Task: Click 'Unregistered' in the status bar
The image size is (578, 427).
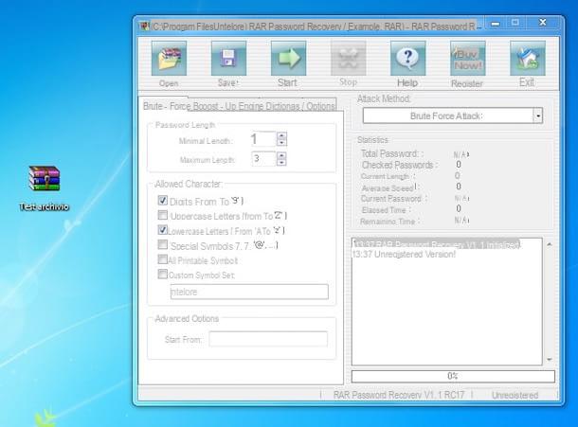Action: [515, 395]
